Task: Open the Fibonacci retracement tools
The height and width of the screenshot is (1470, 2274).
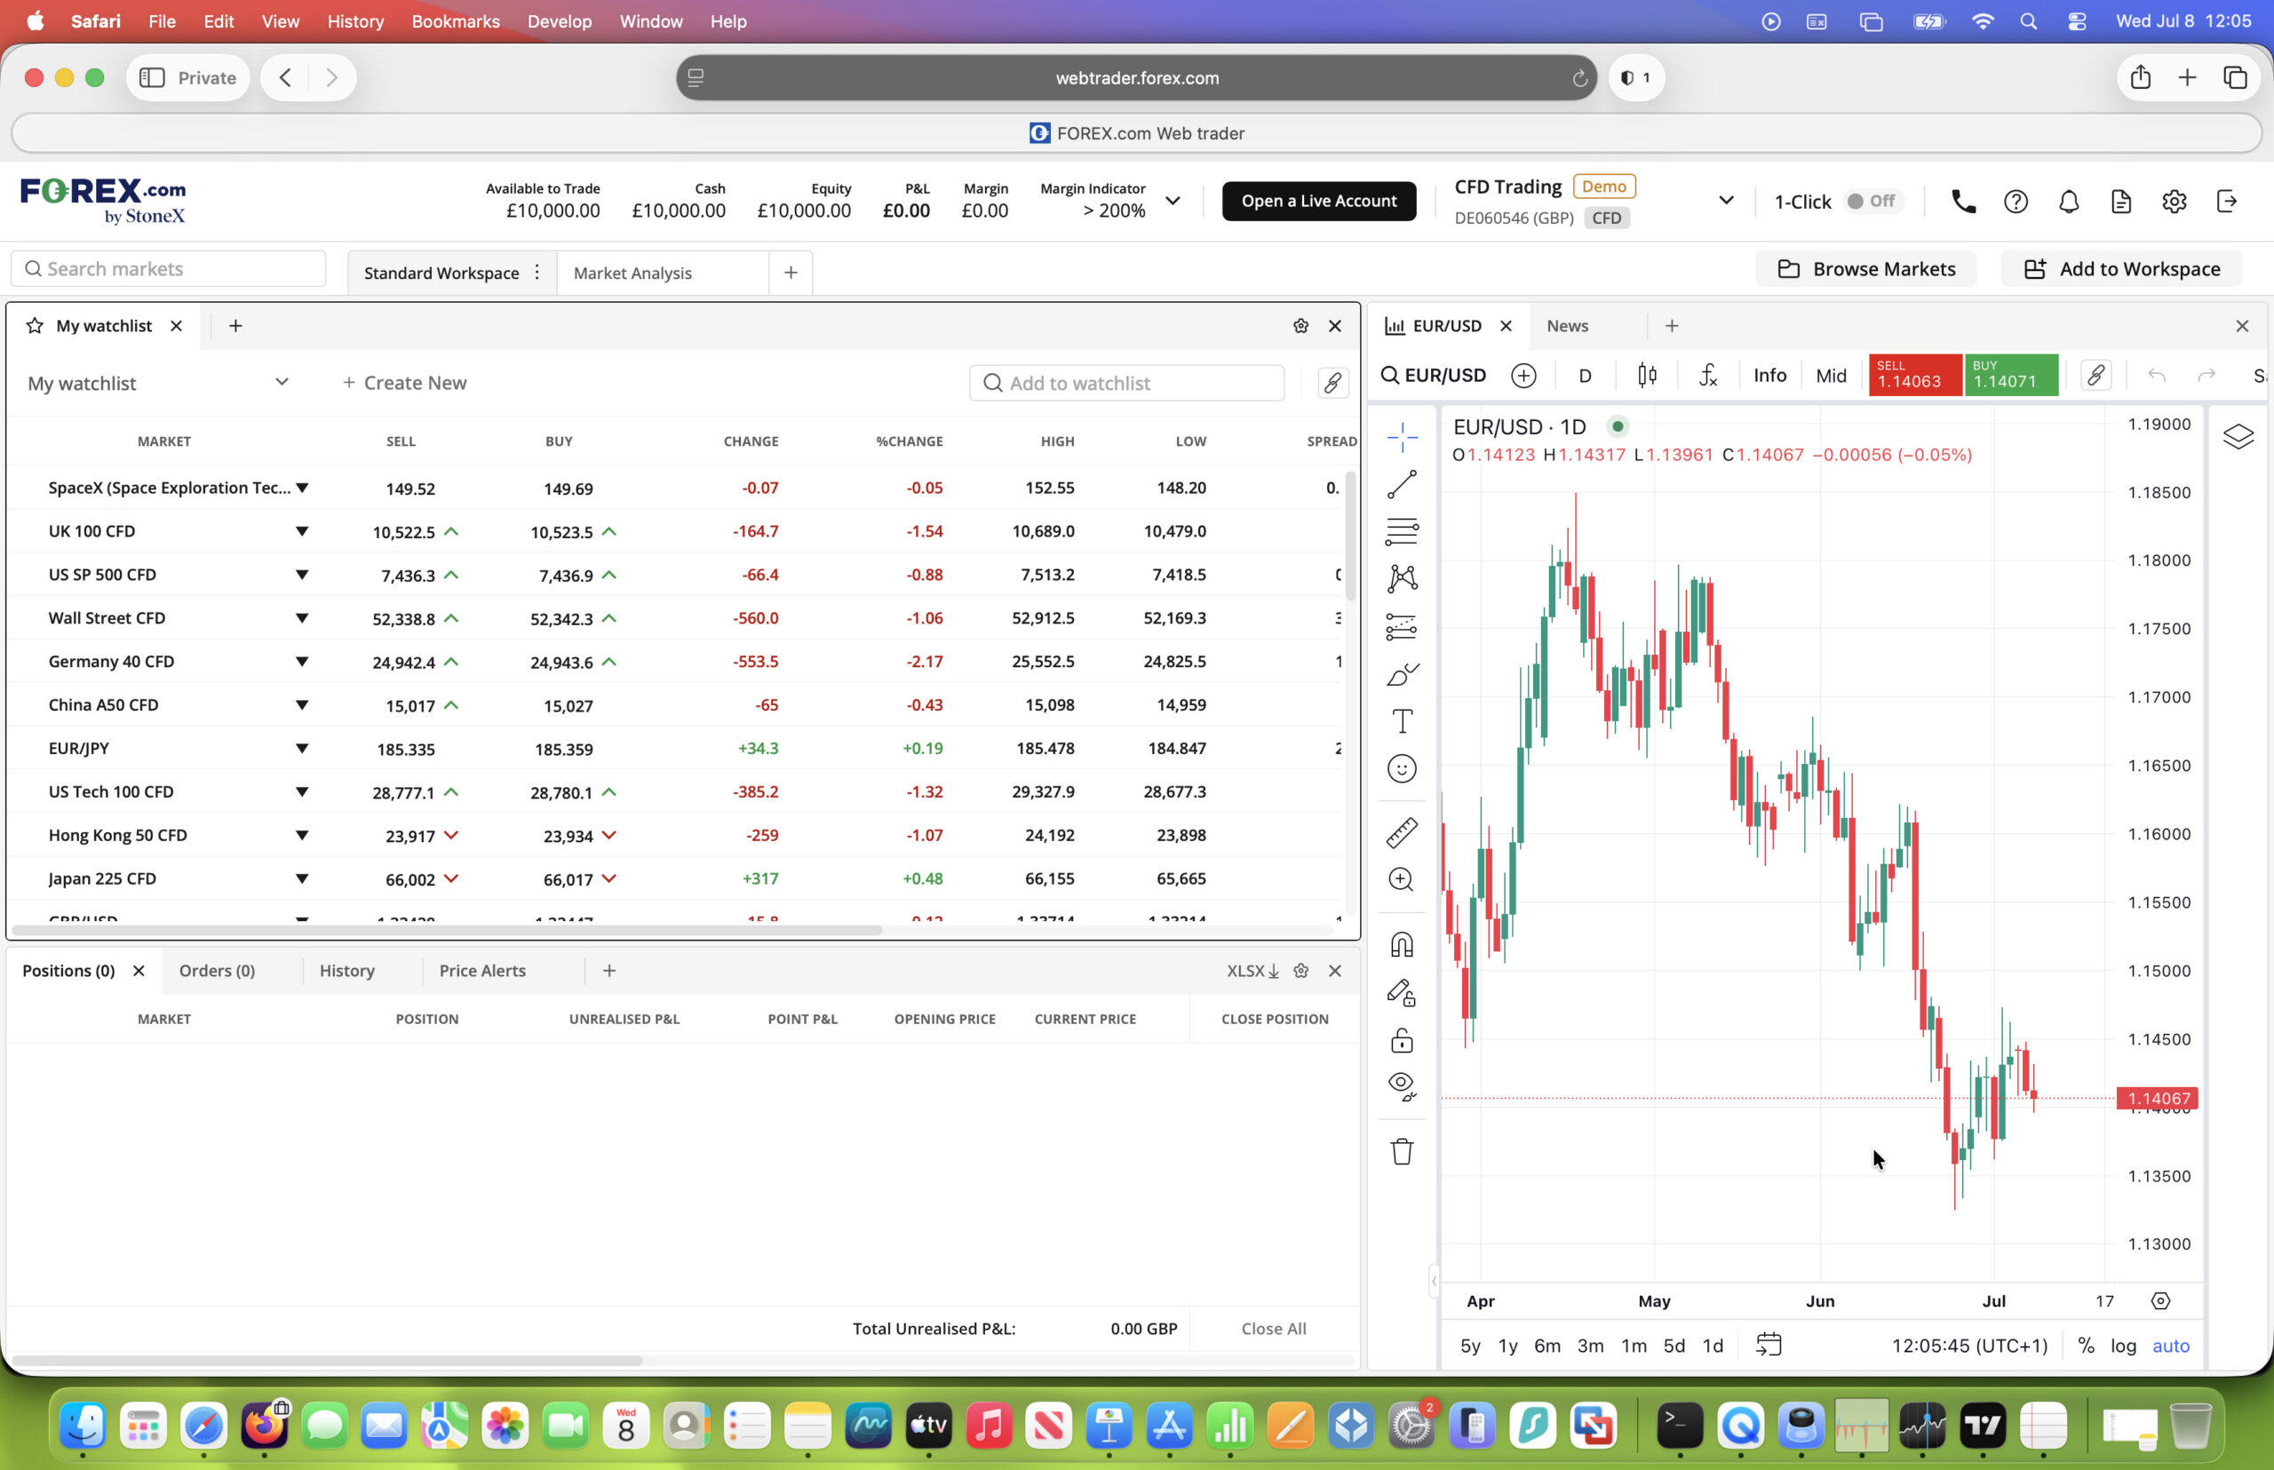Action: point(1402,531)
